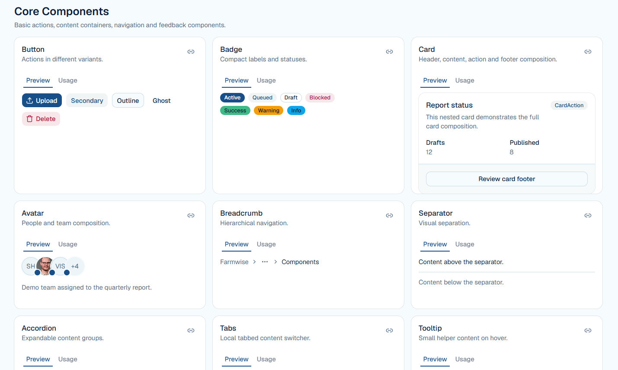Open Preview tab in Avatar card

[x=38, y=244]
